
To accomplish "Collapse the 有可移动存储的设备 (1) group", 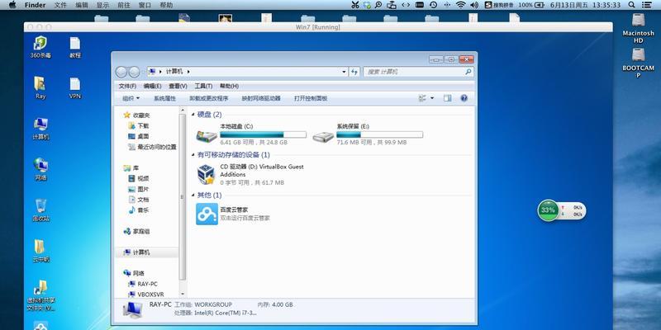I will coord(193,155).
